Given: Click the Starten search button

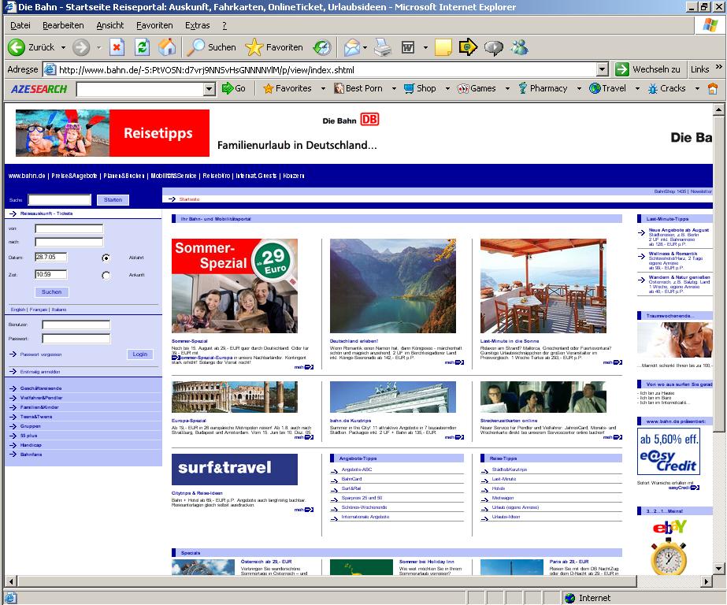Looking at the screenshot, I should click(113, 200).
